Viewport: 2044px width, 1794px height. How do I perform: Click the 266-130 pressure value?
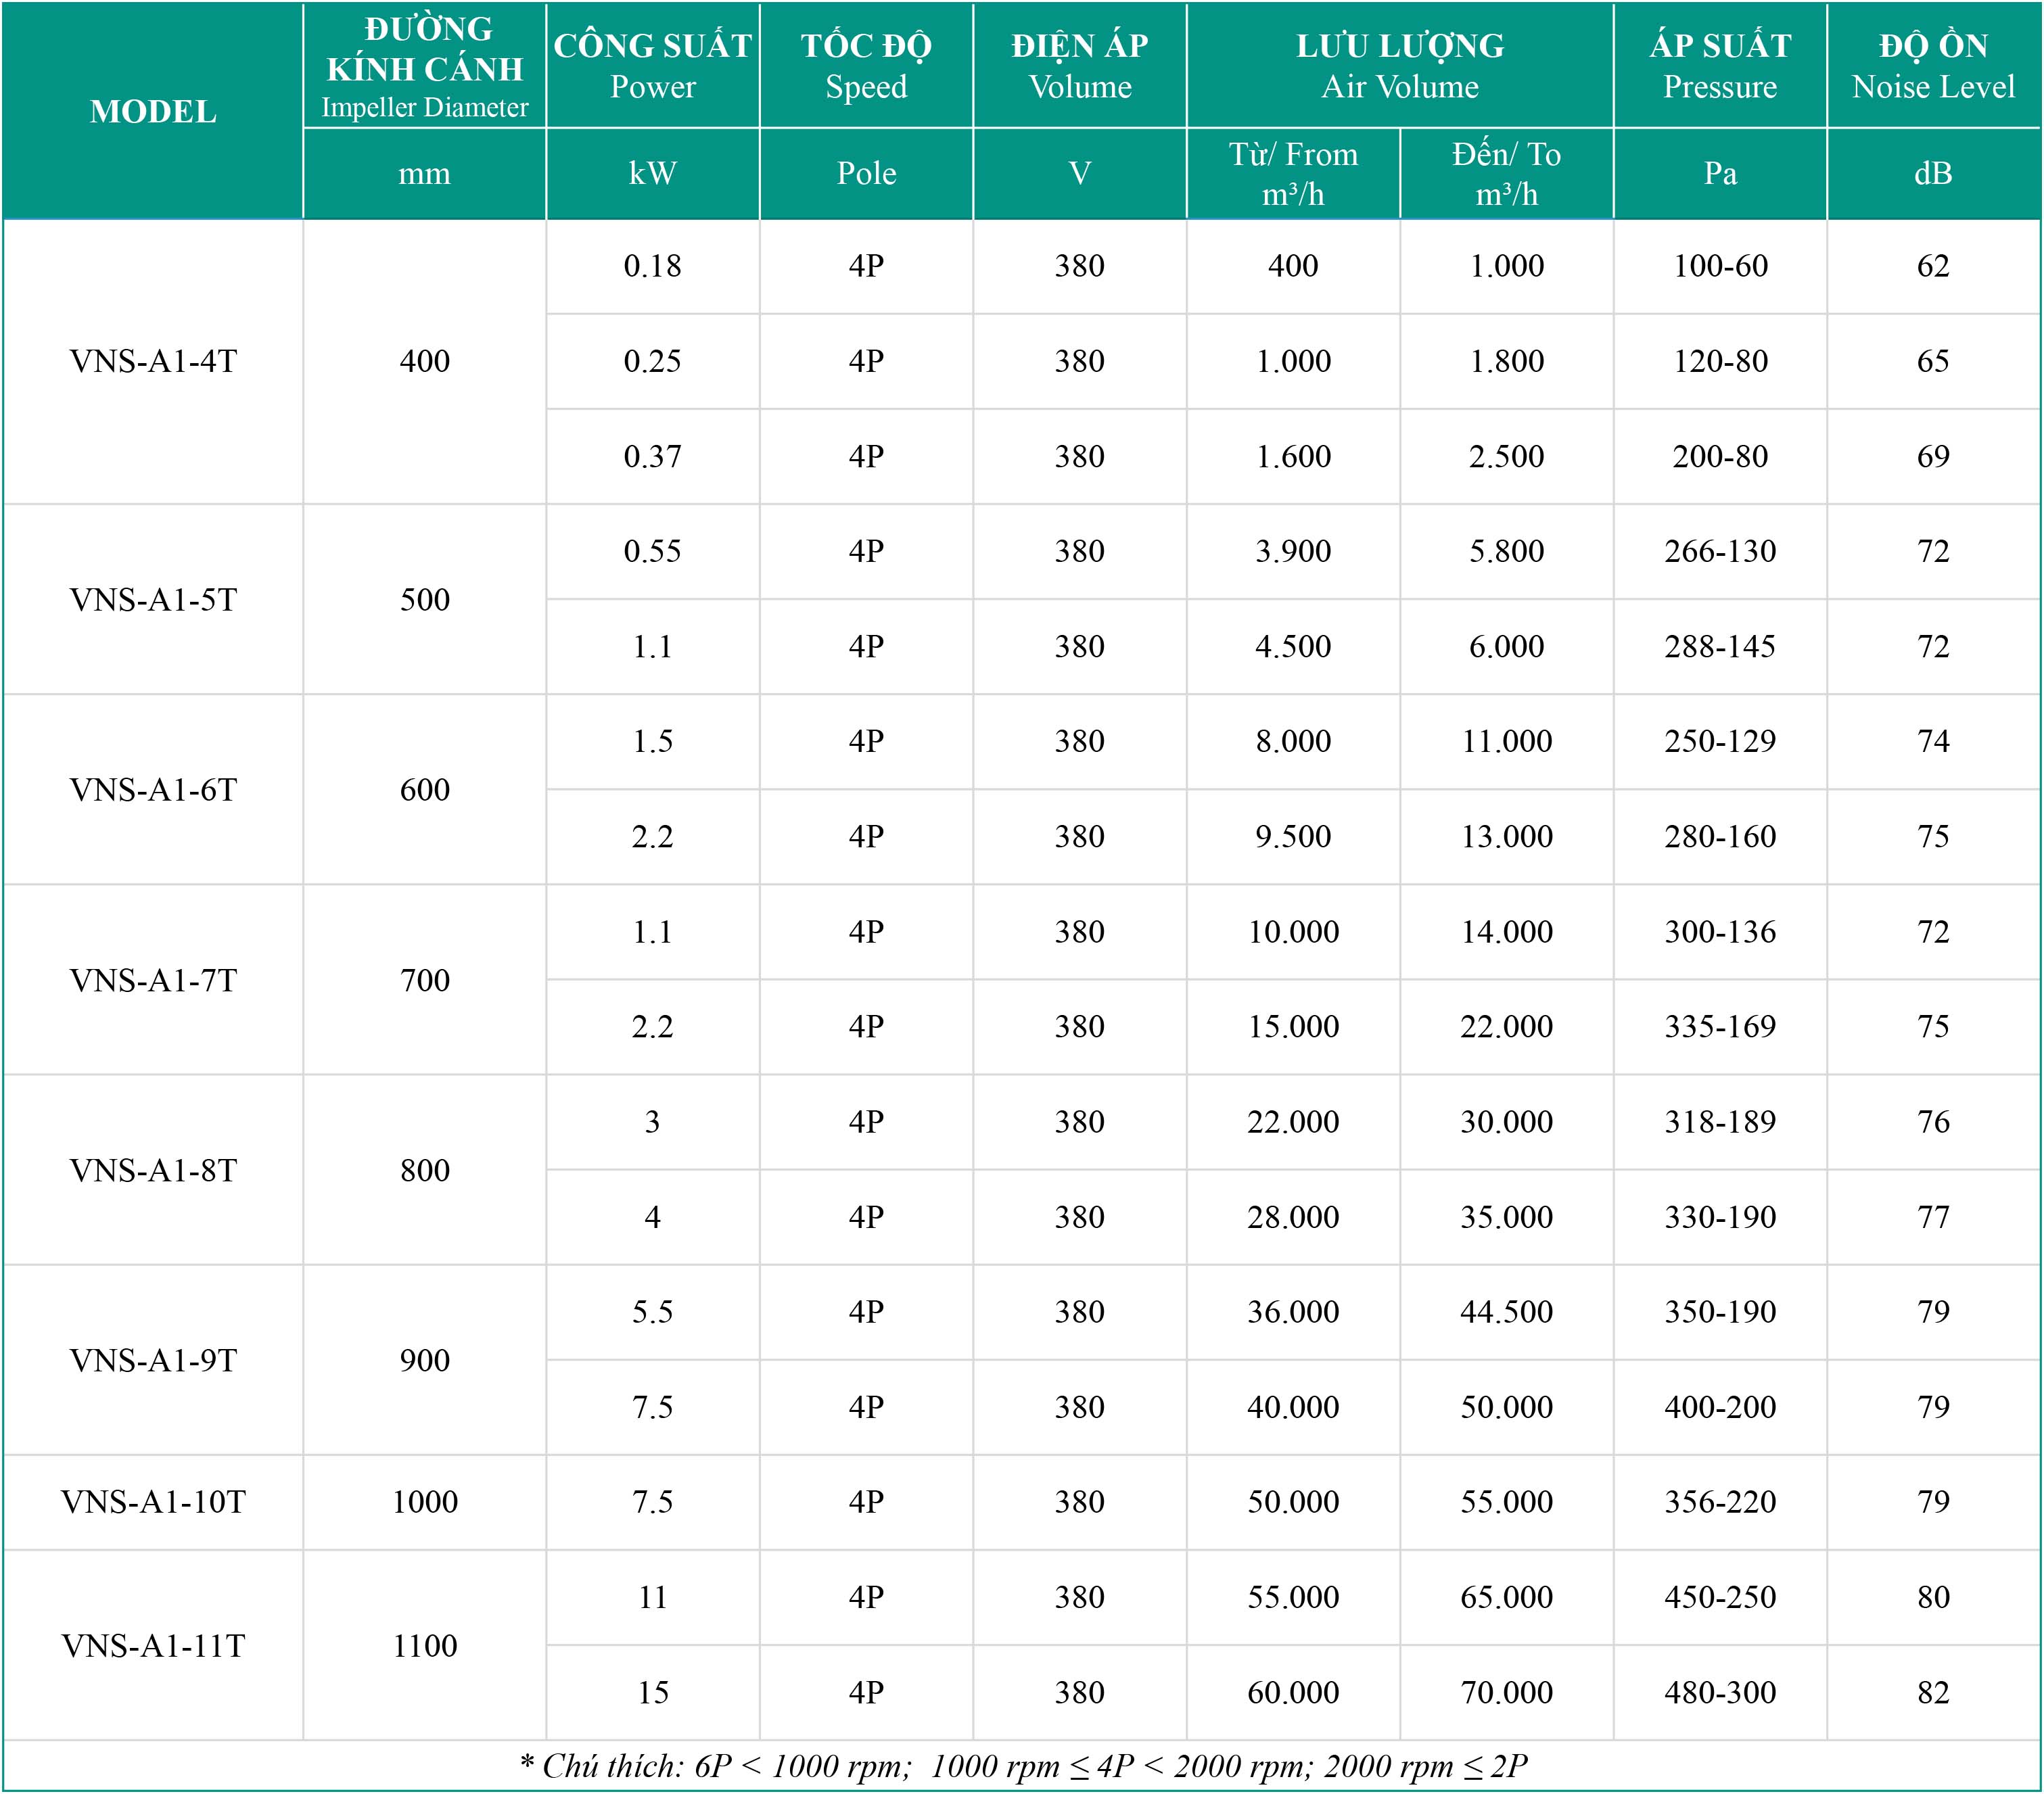tap(1720, 551)
